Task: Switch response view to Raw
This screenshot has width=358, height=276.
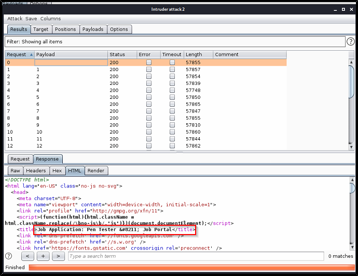Action: point(15,171)
